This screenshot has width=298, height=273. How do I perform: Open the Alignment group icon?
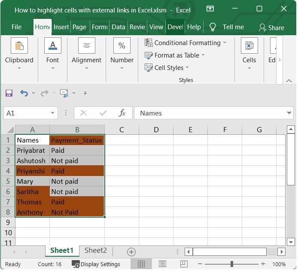86,45
